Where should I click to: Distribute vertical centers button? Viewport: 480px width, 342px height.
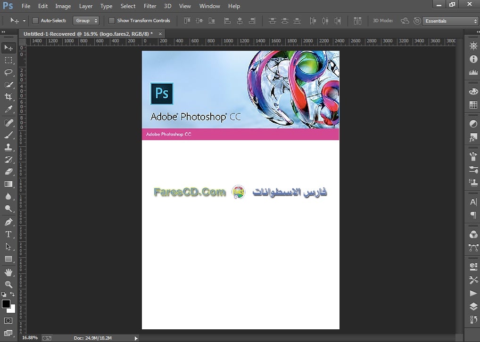(x=285, y=20)
